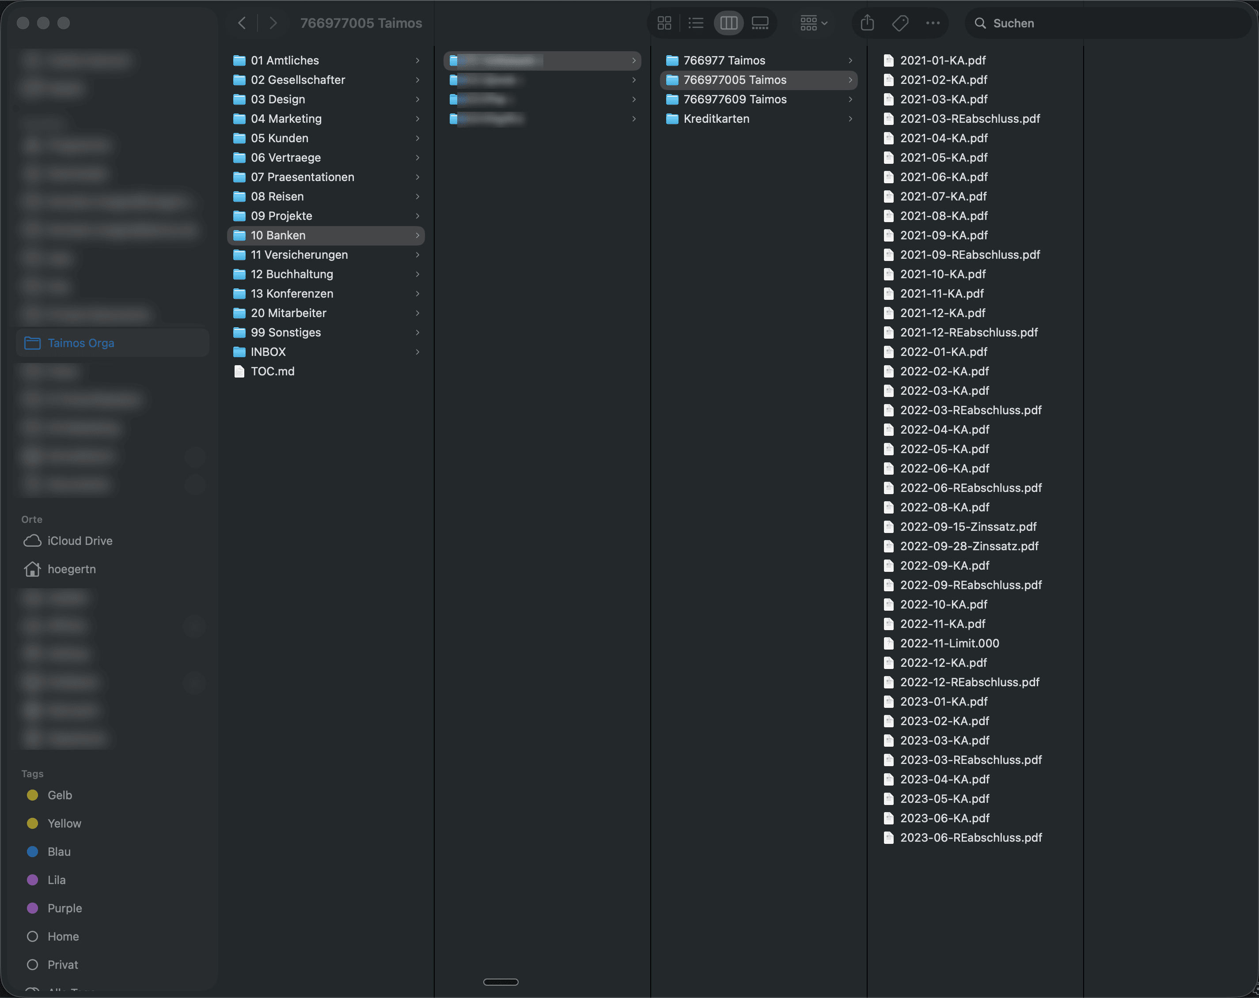Expand the 08 Reisen folder chevron

point(417,197)
